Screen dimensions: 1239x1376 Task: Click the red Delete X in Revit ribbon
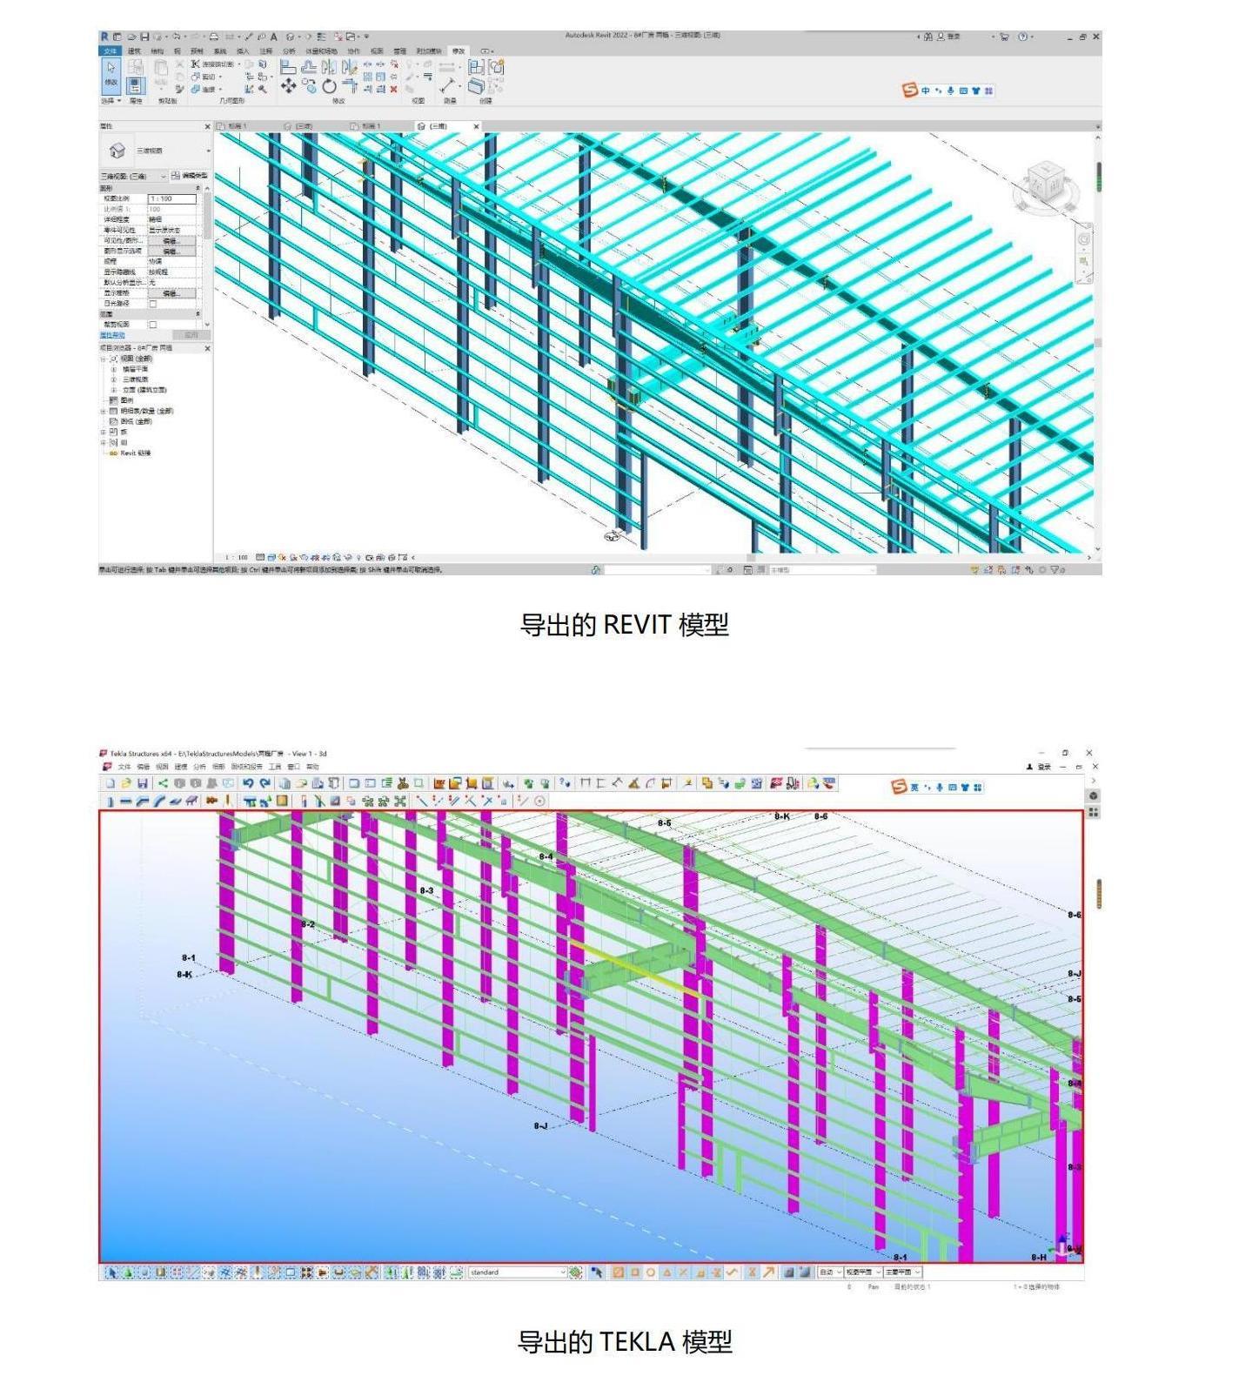pyautogui.click(x=393, y=89)
